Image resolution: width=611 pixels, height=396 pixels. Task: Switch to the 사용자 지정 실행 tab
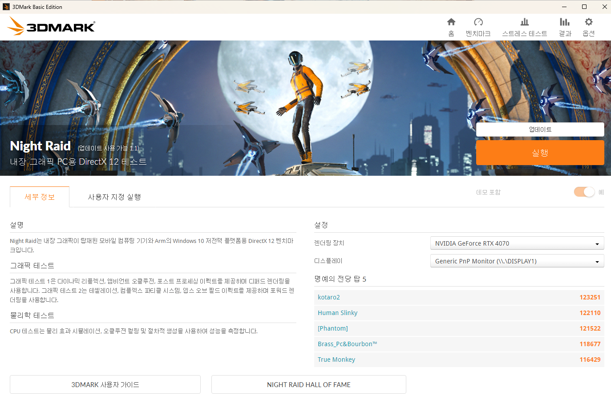[x=114, y=197]
